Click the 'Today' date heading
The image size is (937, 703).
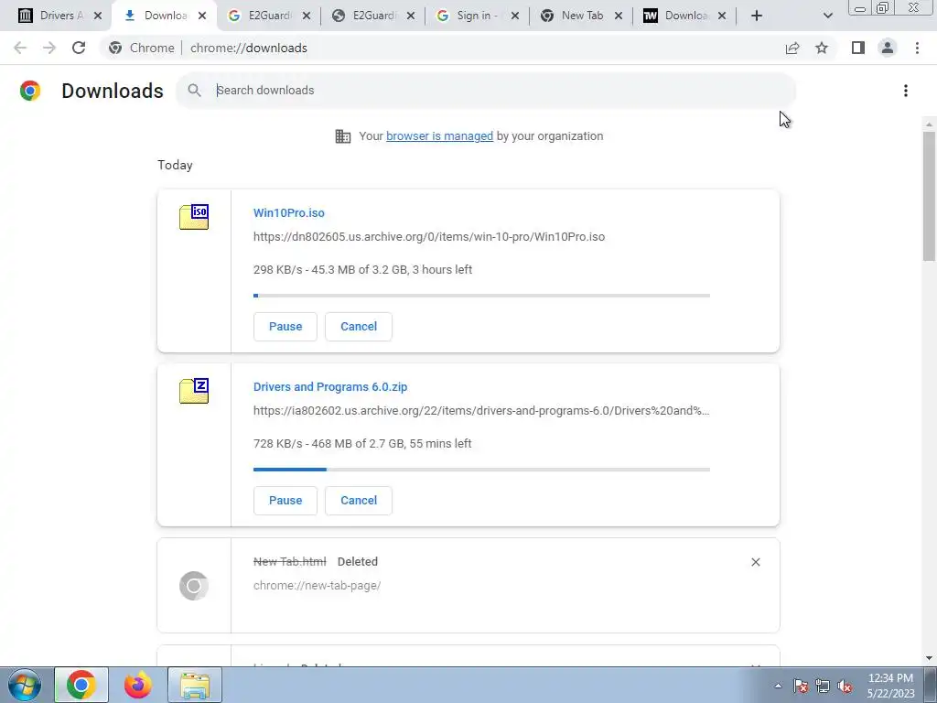[175, 165]
